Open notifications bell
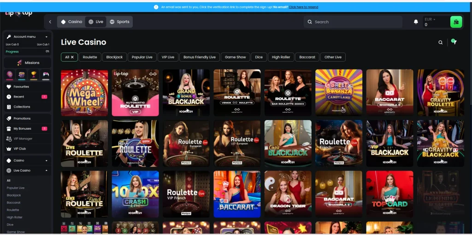The width and height of the screenshot is (472, 235). (x=416, y=22)
